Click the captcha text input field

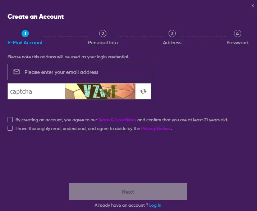(36, 91)
